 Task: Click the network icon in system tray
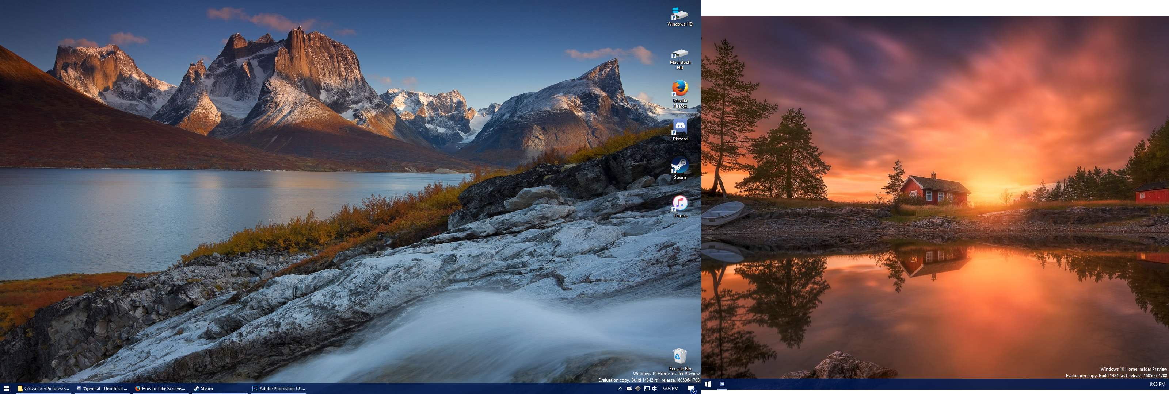[x=646, y=389]
